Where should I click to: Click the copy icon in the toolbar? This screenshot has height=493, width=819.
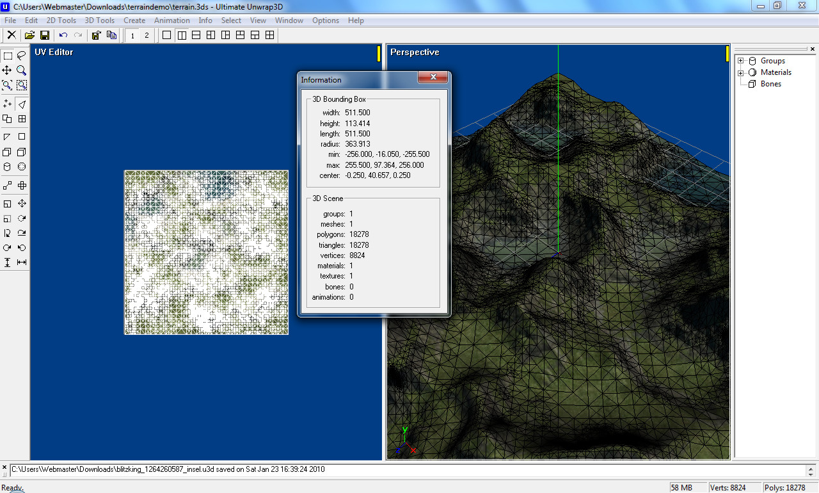pyautogui.click(x=111, y=35)
